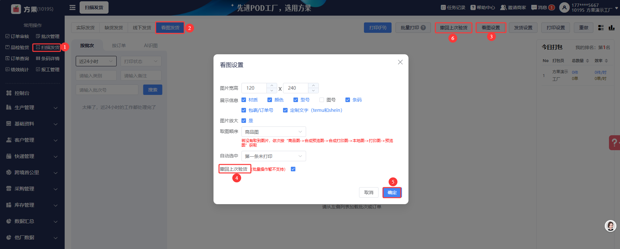Open 条码详情 shortcut
The image size is (620, 249).
click(x=48, y=59)
